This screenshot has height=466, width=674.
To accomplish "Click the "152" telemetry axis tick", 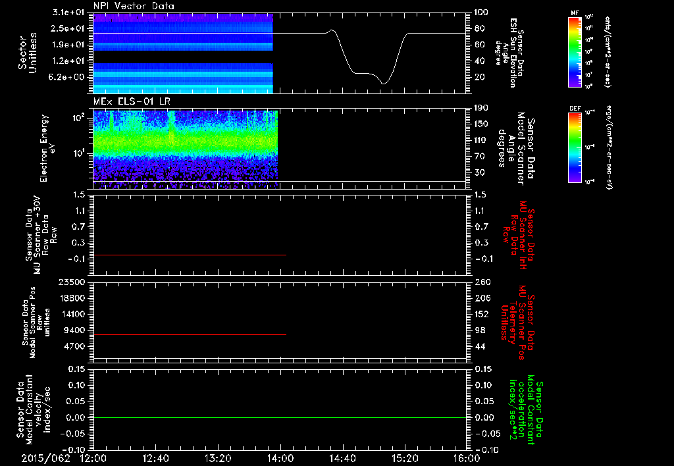I will tap(482, 314).
